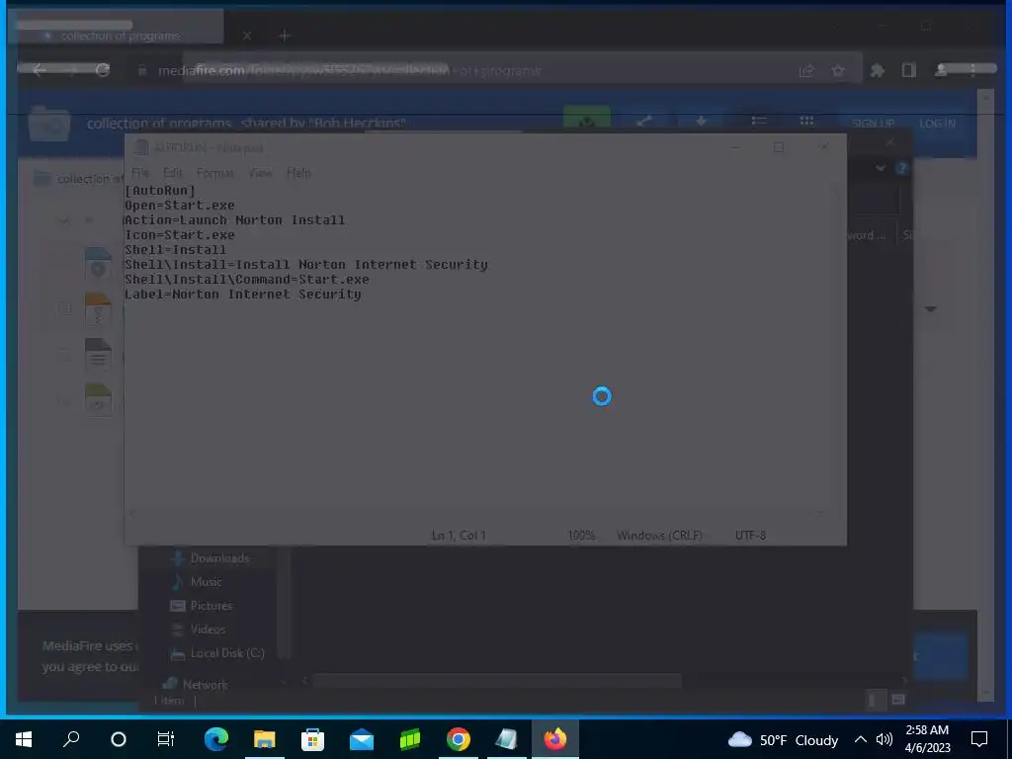This screenshot has height=759, width=1012.
Task: Reload the mediafire page
Action: (x=103, y=70)
